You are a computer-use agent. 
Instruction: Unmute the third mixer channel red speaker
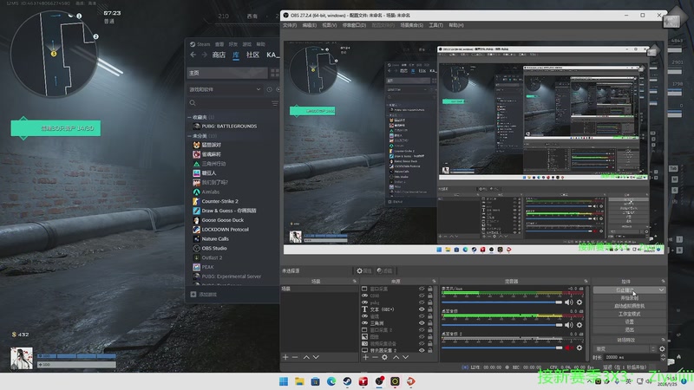[569, 348]
